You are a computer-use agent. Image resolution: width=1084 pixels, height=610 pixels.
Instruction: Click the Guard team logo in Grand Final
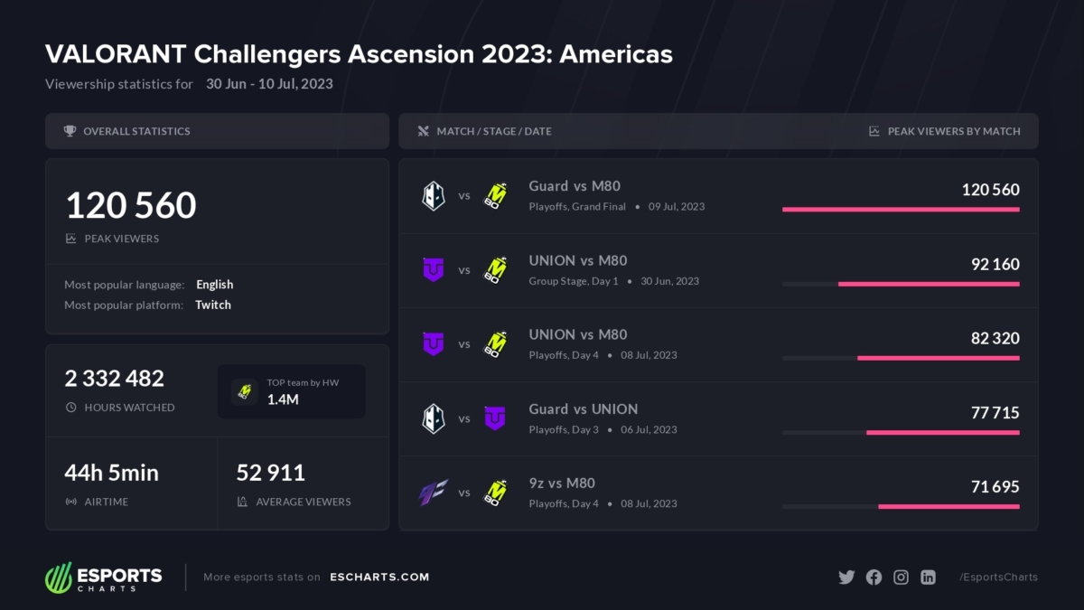pos(434,195)
